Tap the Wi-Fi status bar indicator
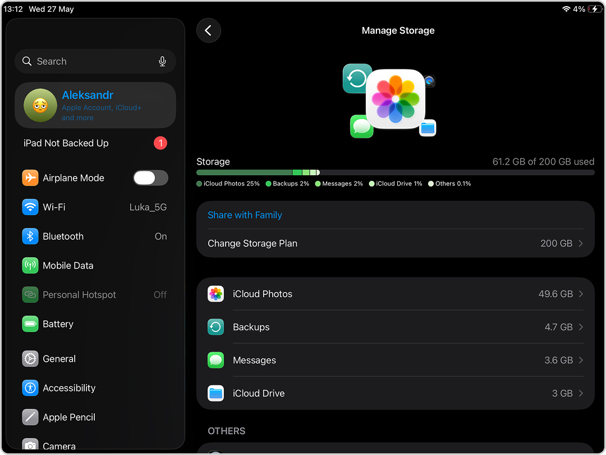The width and height of the screenshot is (606, 455). point(566,9)
